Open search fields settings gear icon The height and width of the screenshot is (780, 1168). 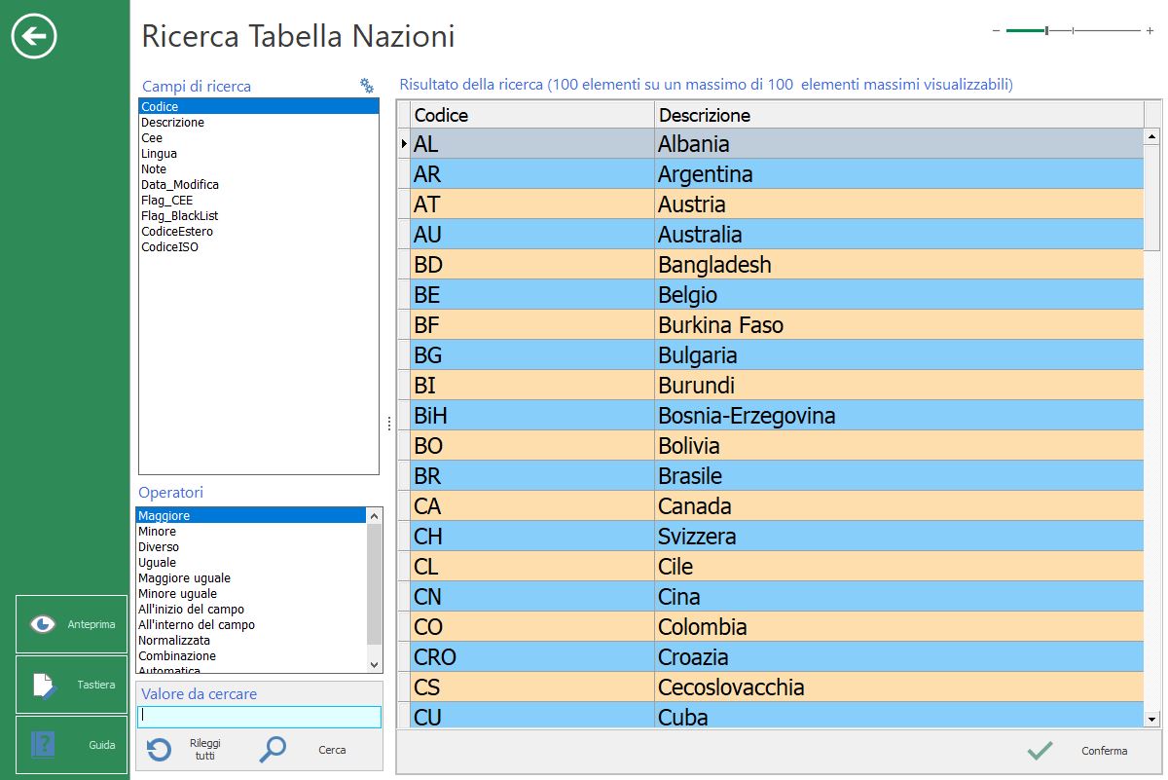tap(367, 86)
